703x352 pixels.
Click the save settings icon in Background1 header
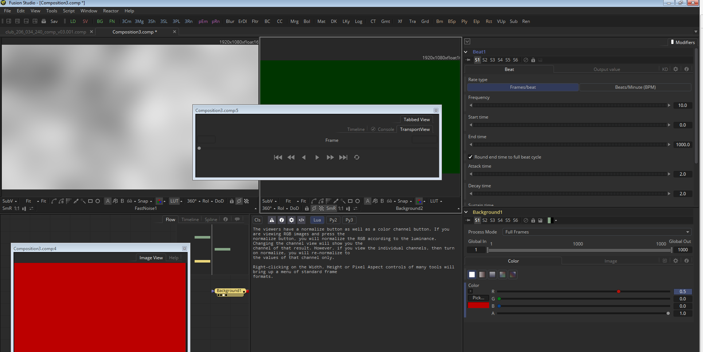(x=540, y=220)
